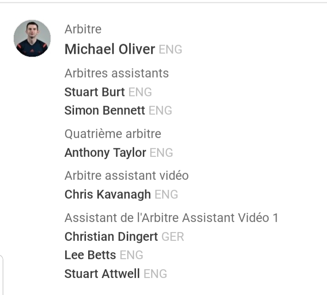Screen dimensions: 327x295
Task: Open Michael Oliver's referee profile
Action: 110,50
